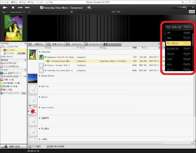Click the jump-to-playing-track icon beside the song title

(x=89, y=8)
